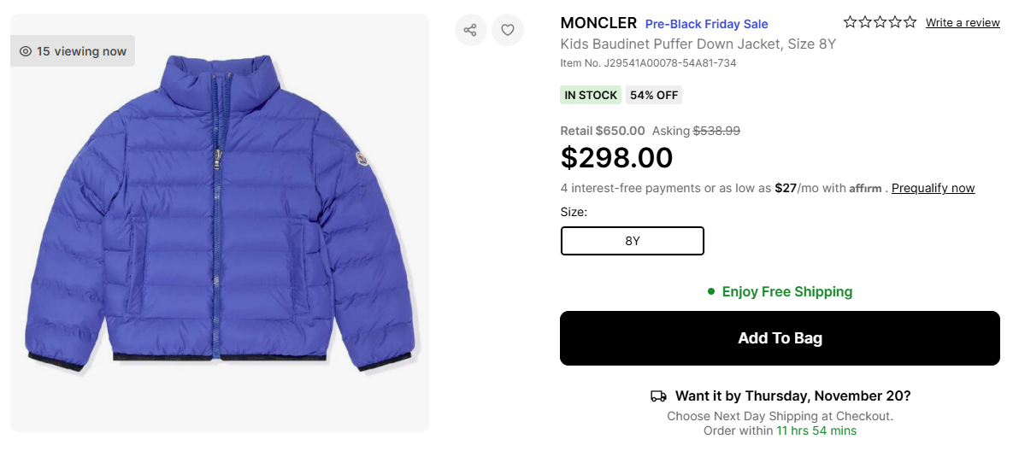
Task: Open the Write a review link
Action: (x=963, y=23)
